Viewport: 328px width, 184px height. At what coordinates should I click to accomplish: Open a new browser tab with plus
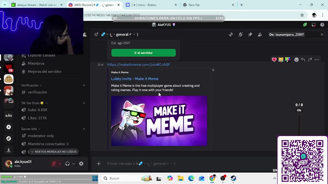(x=241, y=5)
